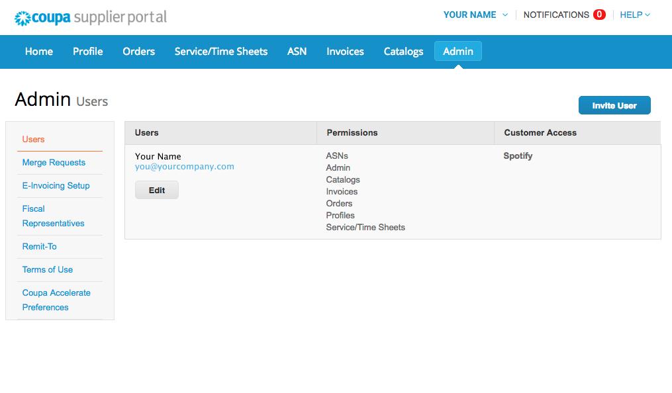Open the Catalogs section
The width and height of the screenshot is (672, 393).
click(403, 52)
